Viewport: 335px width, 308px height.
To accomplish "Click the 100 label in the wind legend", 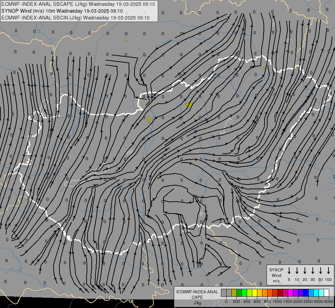I will (x=328, y=280).
